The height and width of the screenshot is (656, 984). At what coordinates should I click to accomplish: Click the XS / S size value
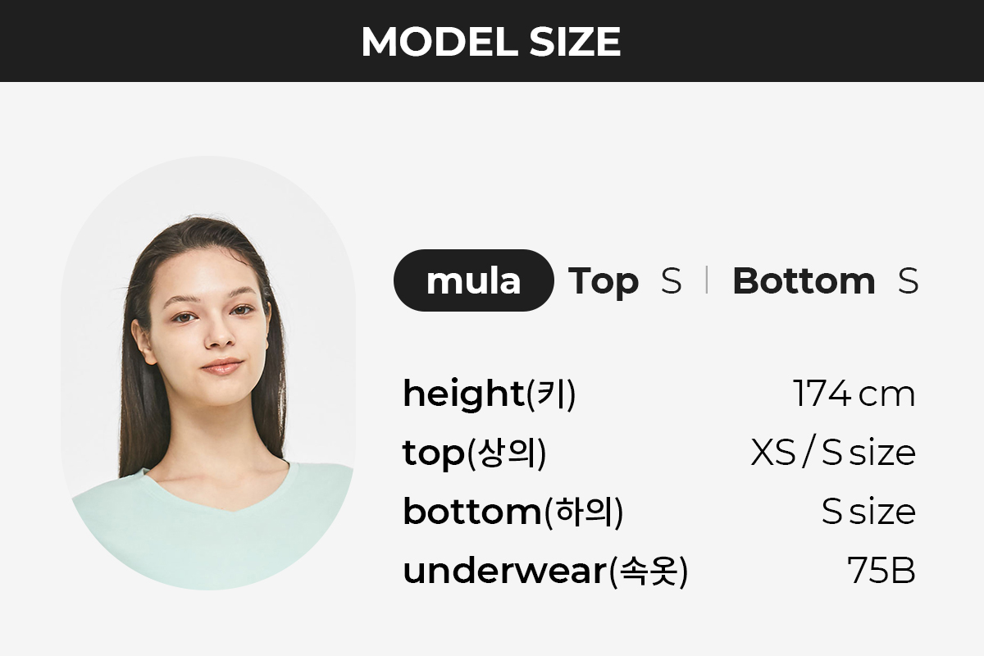[x=833, y=453]
